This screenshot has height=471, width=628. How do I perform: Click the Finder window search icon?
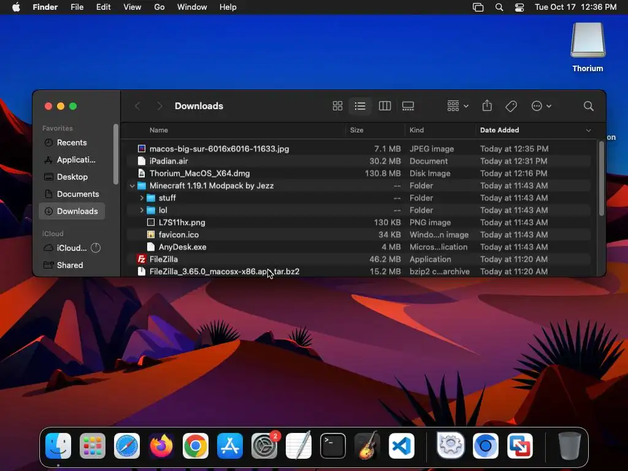pyautogui.click(x=588, y=106)
